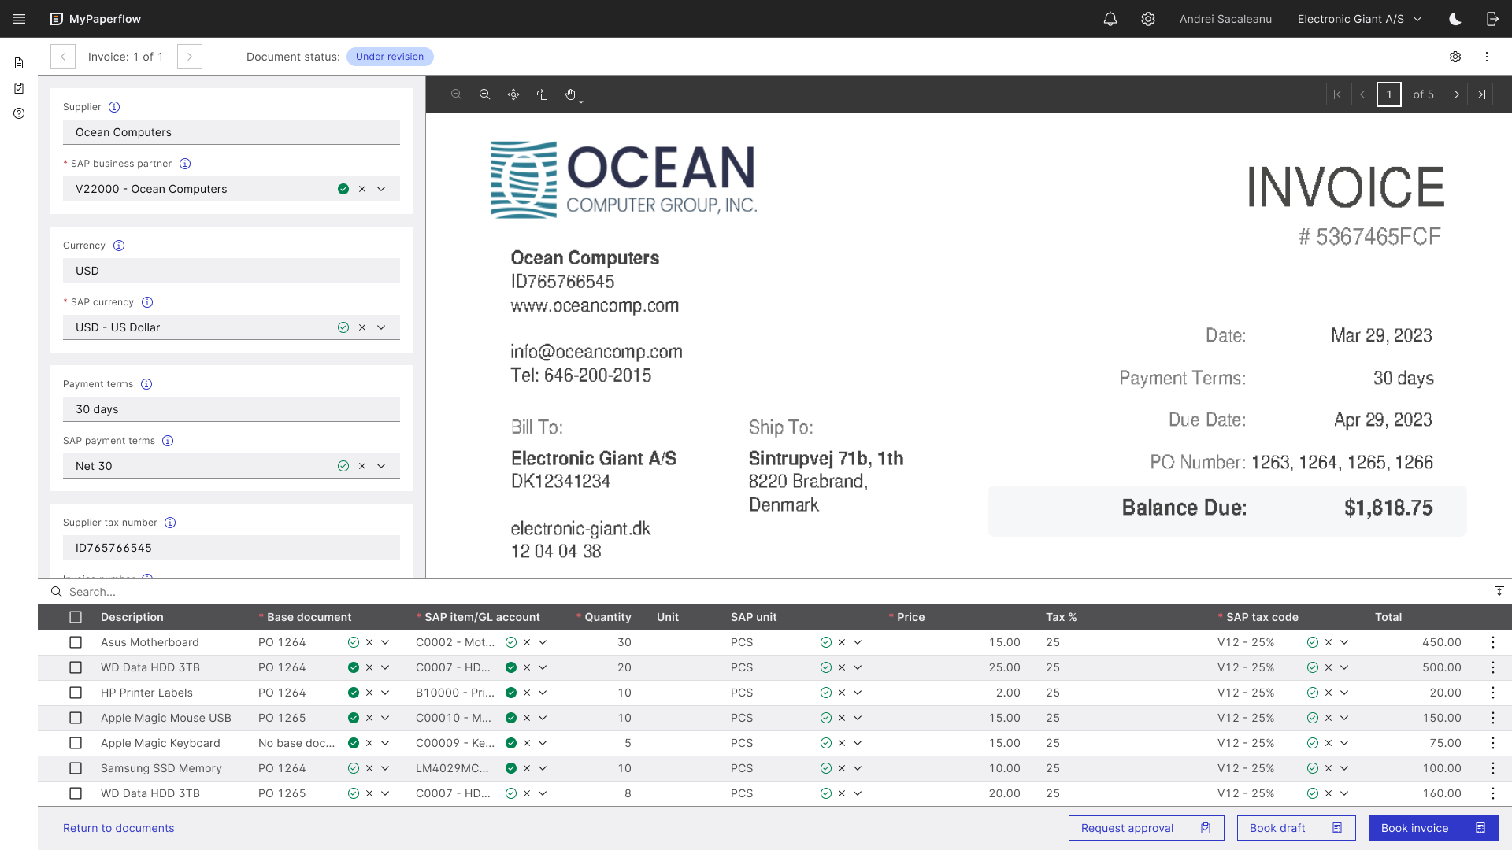This screenshot has height=850, width=1512.
Task: Expand base document dropdown for Apple Magic Keyboard
Action: 385,743
